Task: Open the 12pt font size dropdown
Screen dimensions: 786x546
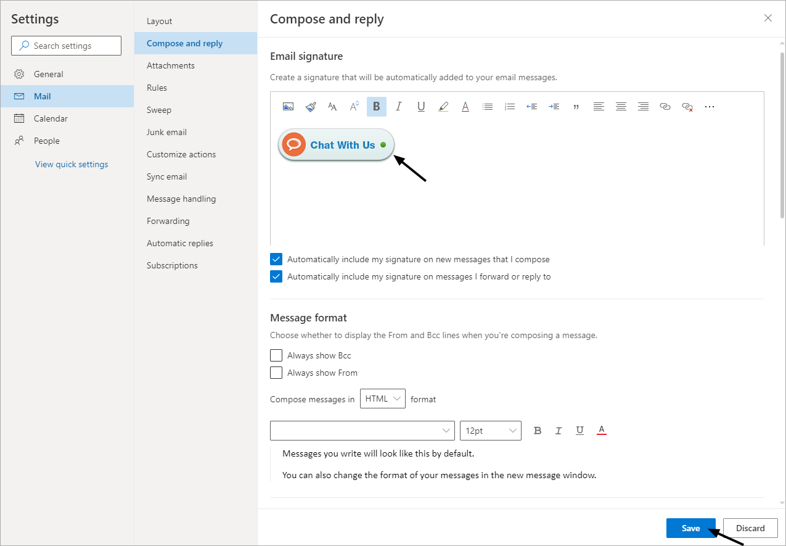Action: [x=490, y=431]
